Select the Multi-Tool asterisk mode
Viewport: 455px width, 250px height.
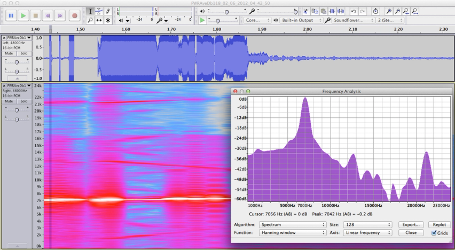point(108,20)
